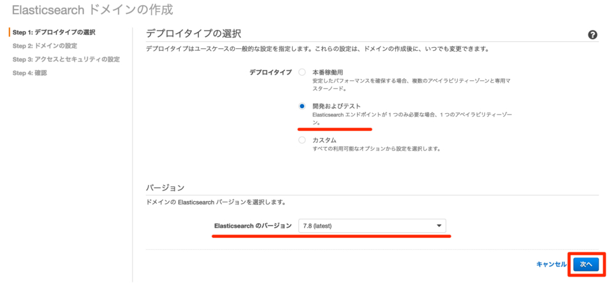The width and height of the screenshot is (612, 283).
Task: Click the キャンセル link
Action: click(551, 264)
